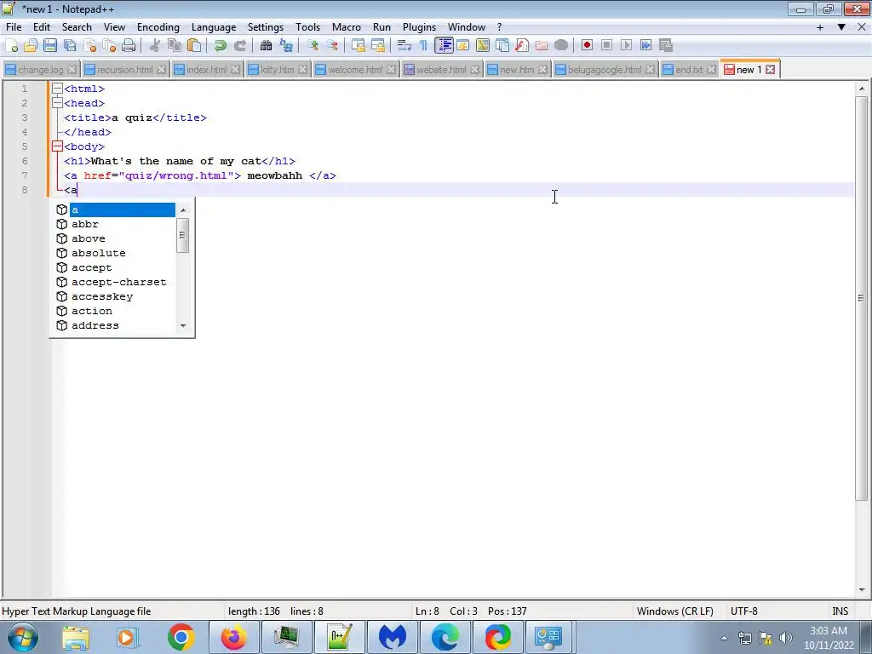Screen dimensions: 872x654
Task: Switch to the index.html tab
Action: coord(206,70)
